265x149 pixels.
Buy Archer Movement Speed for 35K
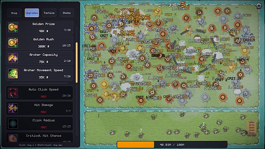[39, 74]
